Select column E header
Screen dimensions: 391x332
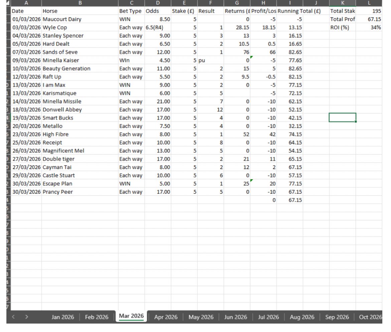tap(184, 3)
